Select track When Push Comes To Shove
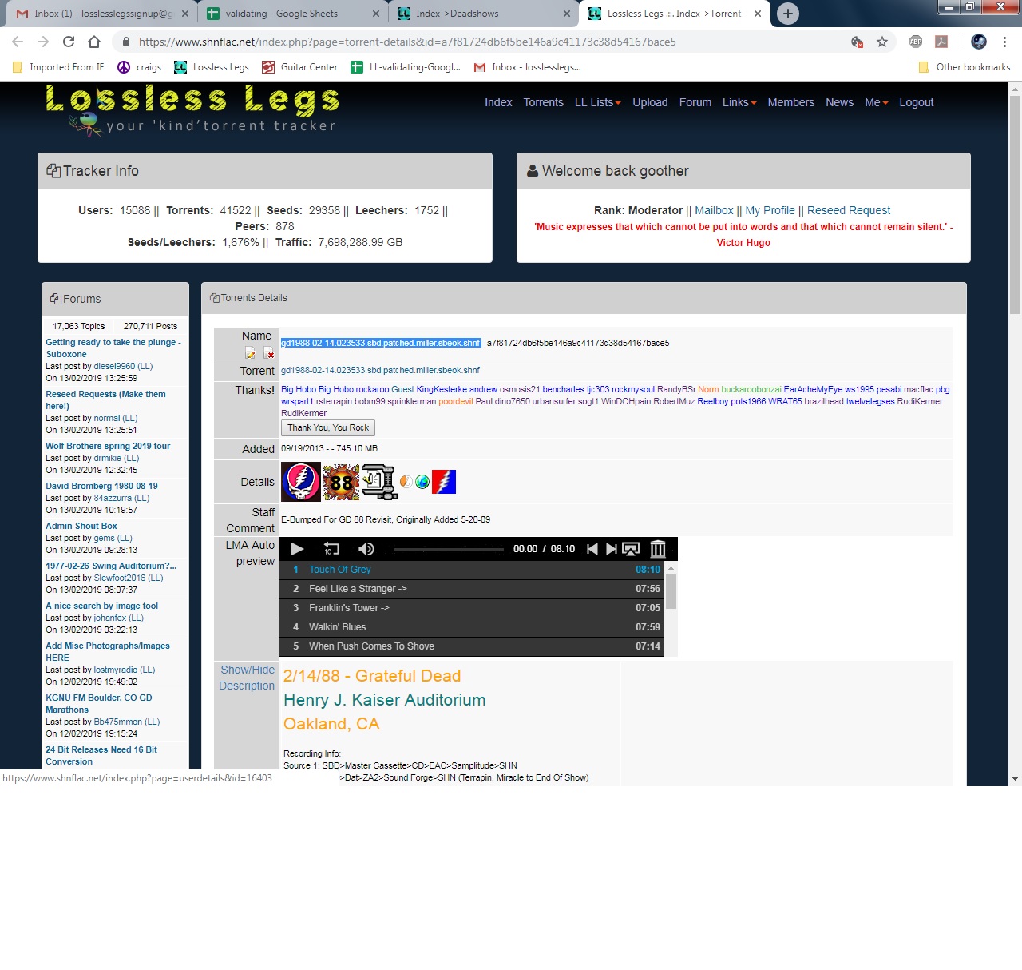Image resolution: width=1022 pixels, height=970 pixels. pos(472,646)
